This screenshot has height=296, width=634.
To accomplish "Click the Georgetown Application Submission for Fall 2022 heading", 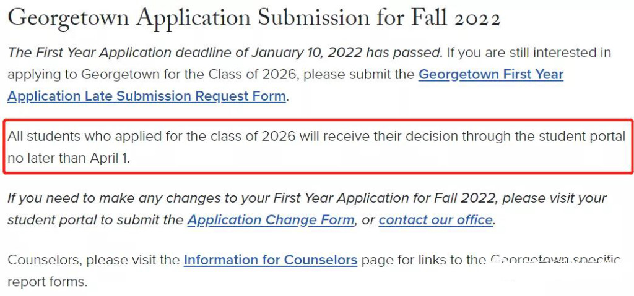I will pyautogui.click(x=254, y=18).
